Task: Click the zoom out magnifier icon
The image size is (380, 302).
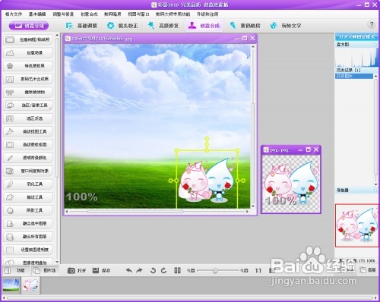Action: click(191, 271)
